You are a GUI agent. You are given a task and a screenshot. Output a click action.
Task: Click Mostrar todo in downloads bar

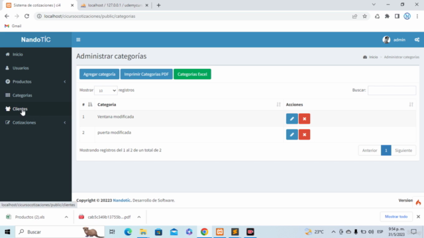tap(396, 216)
